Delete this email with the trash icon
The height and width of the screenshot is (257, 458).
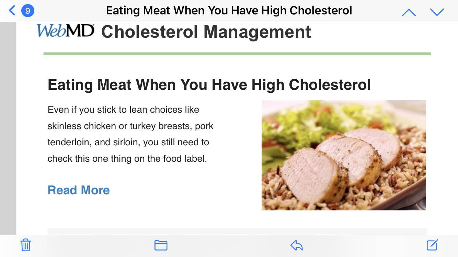point(26,245)
